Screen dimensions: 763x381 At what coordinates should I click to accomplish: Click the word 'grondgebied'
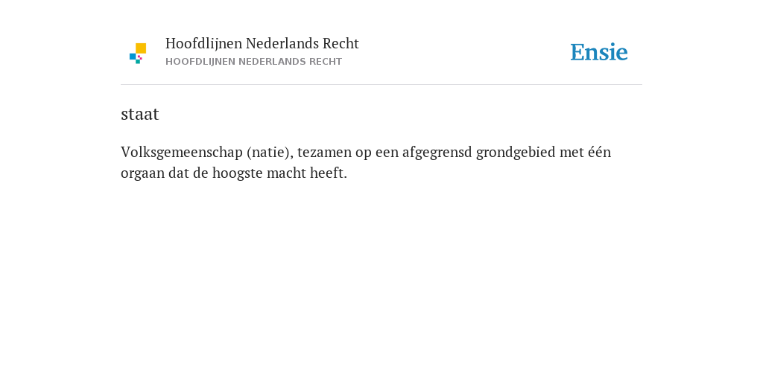click(x=516, y=153)
